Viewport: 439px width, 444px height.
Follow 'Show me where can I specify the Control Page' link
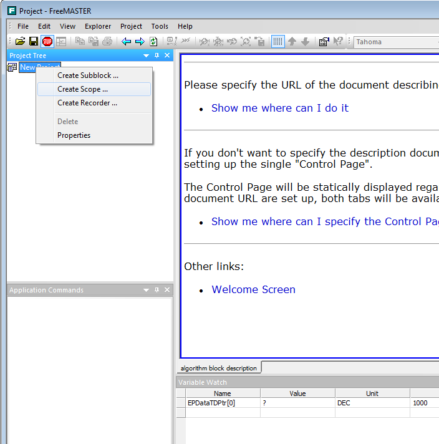[325, 221]
